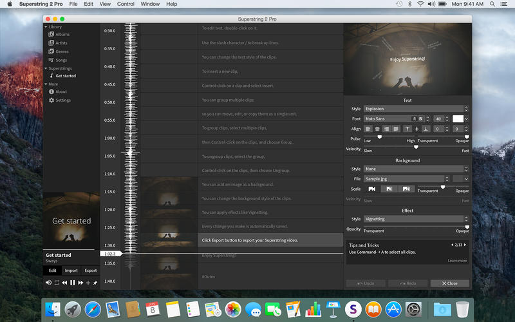Collapse the Superstrings section in sidebar
515x322 pixels.
(x=46, y=68)
